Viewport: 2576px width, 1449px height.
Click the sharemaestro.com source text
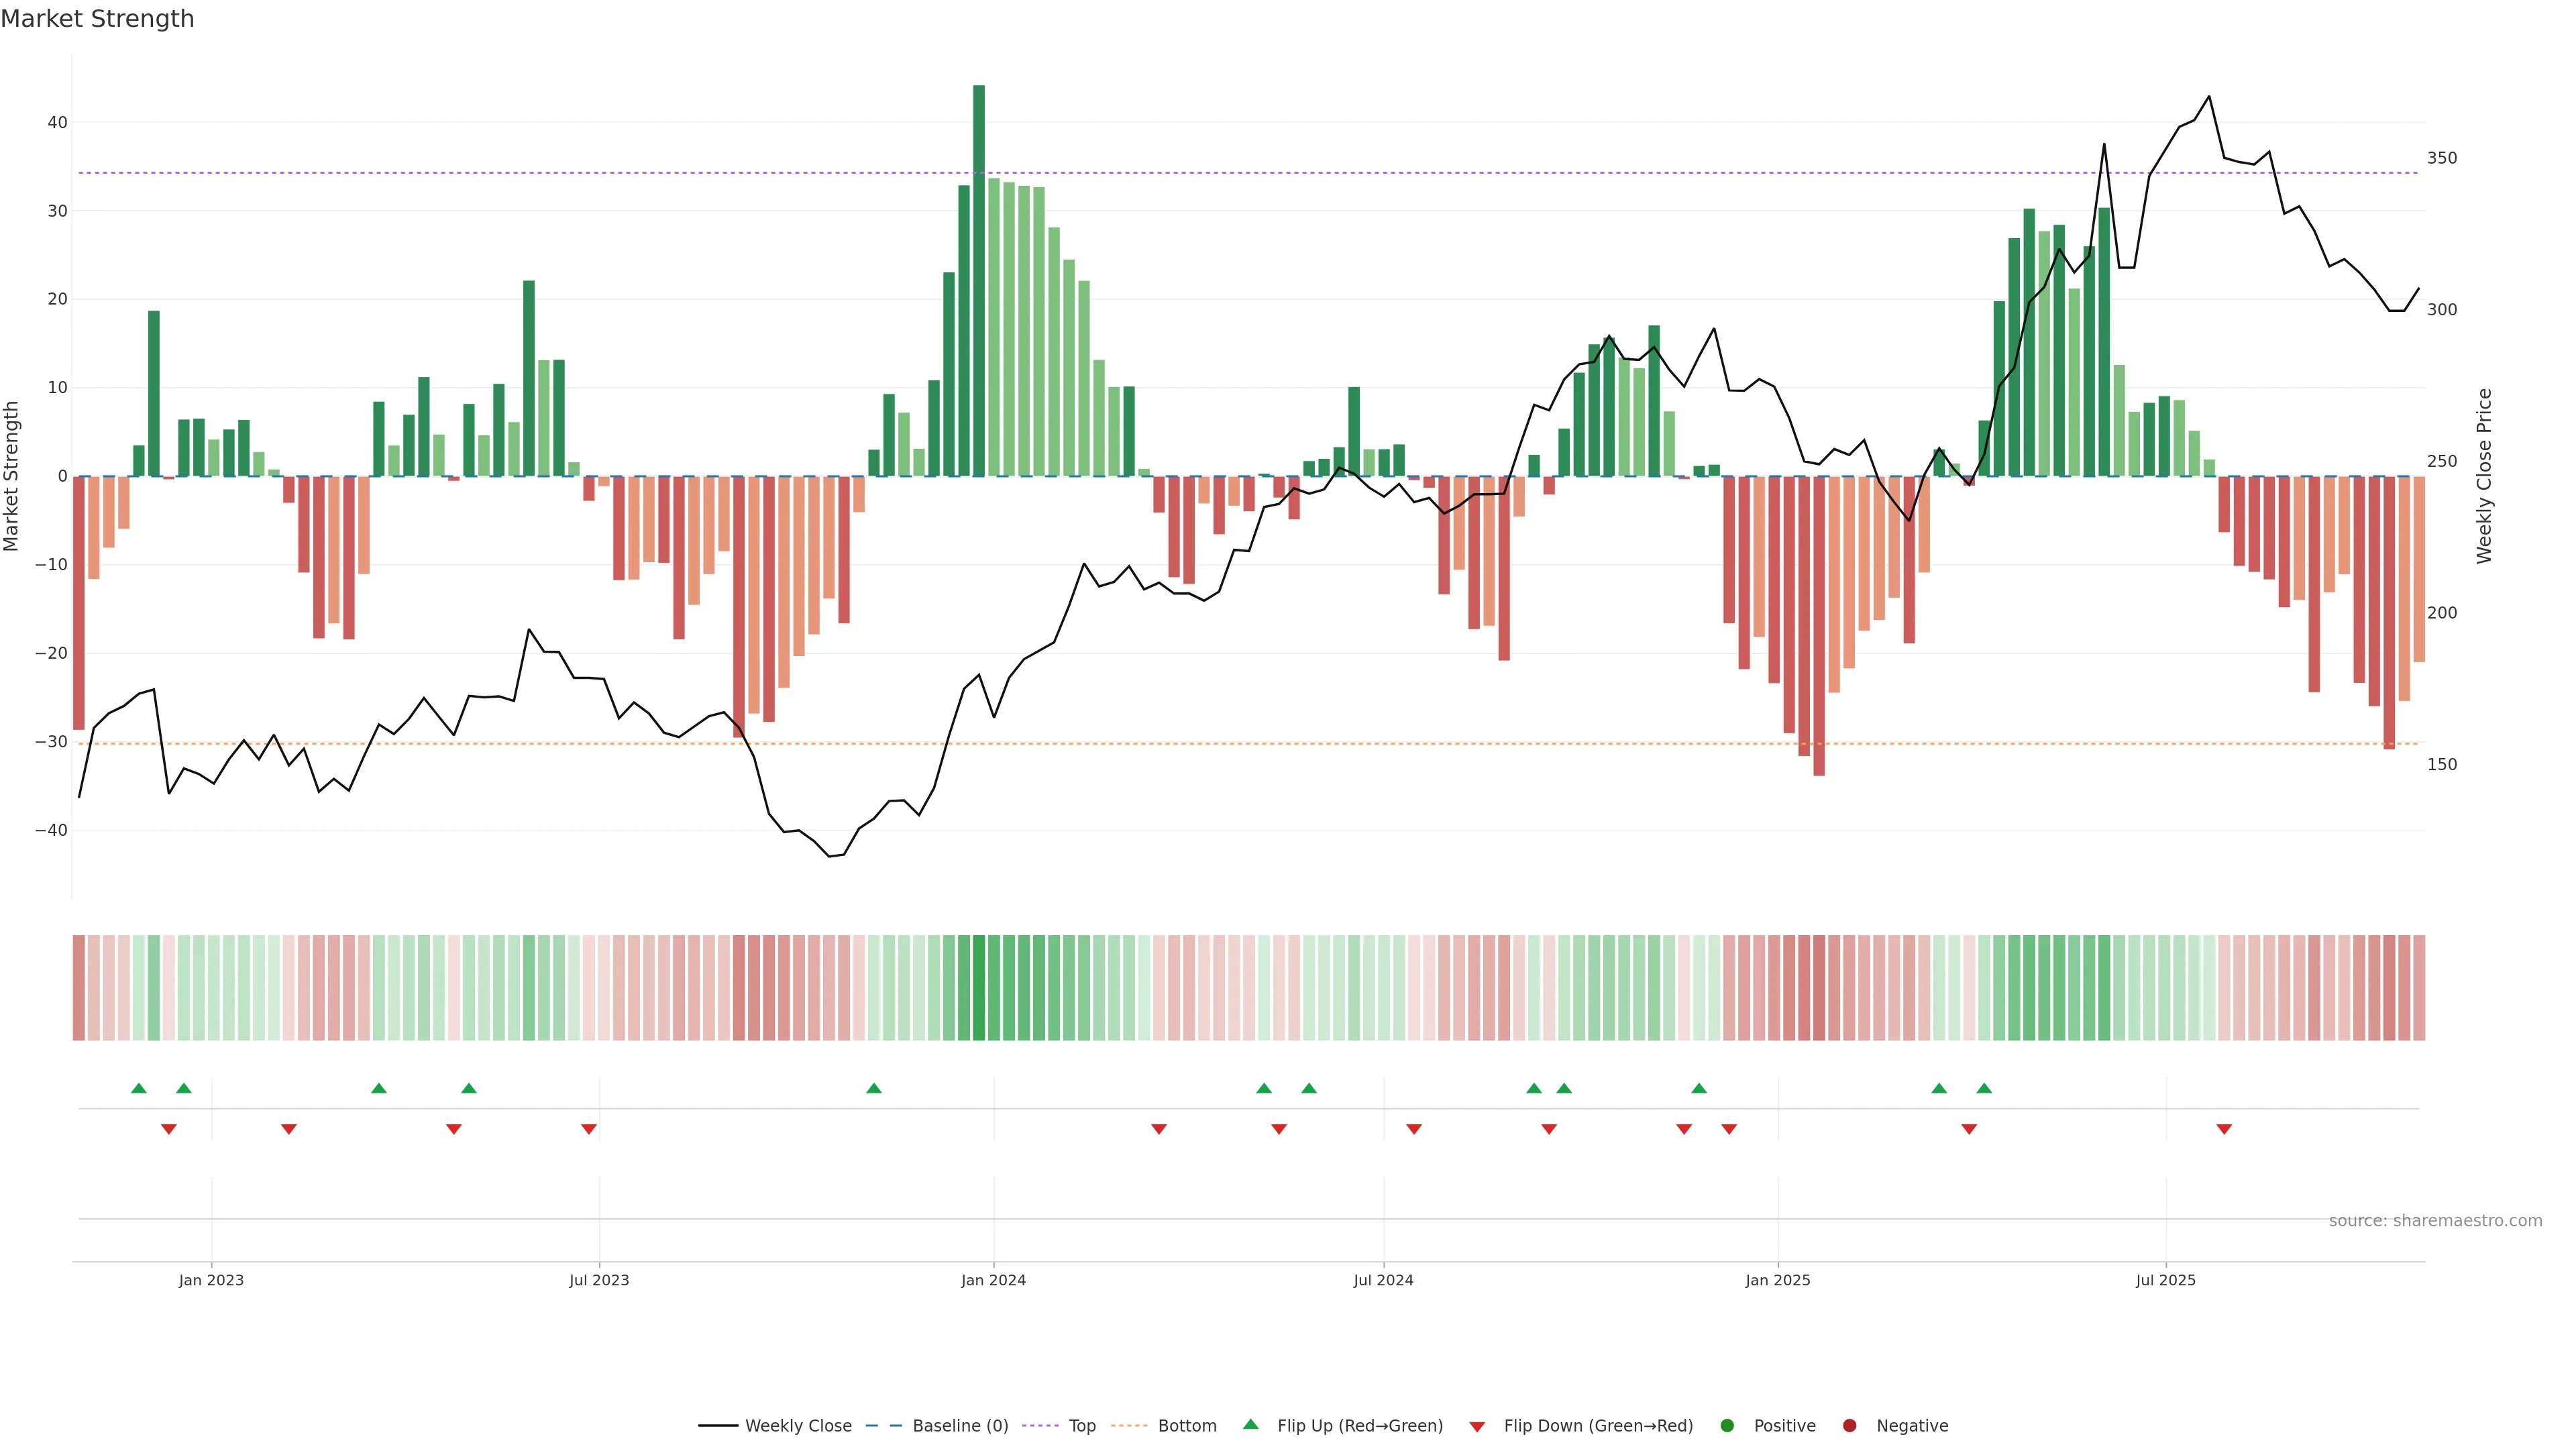2435,1221
